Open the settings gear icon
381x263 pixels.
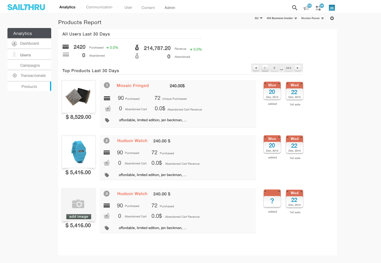point(332,18)
